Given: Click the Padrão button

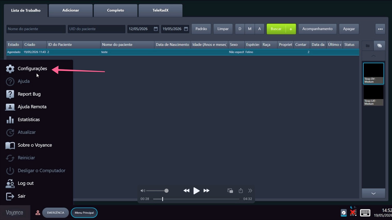Looking at the screenshot, I should point(201,29).
